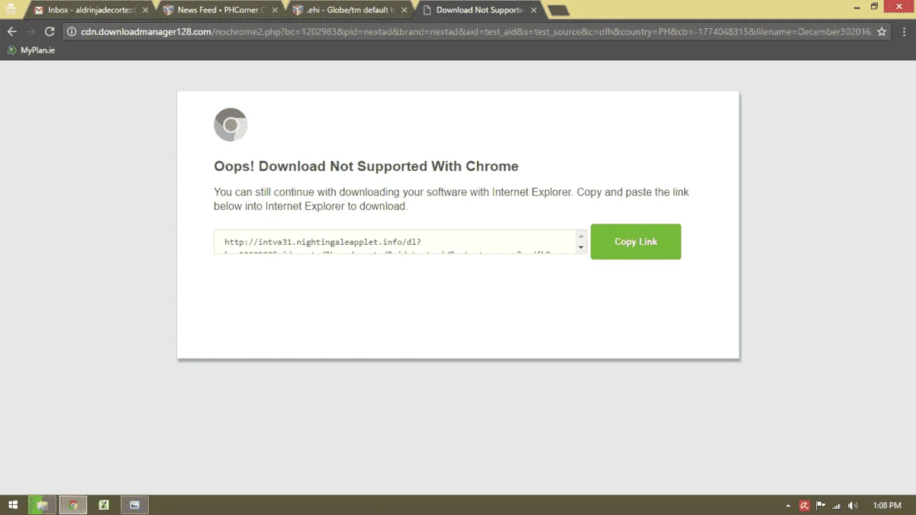This screenshot has width=916, height=515.
Task: Click the 1:08 PM clock
Action: (x=887, y=506)
